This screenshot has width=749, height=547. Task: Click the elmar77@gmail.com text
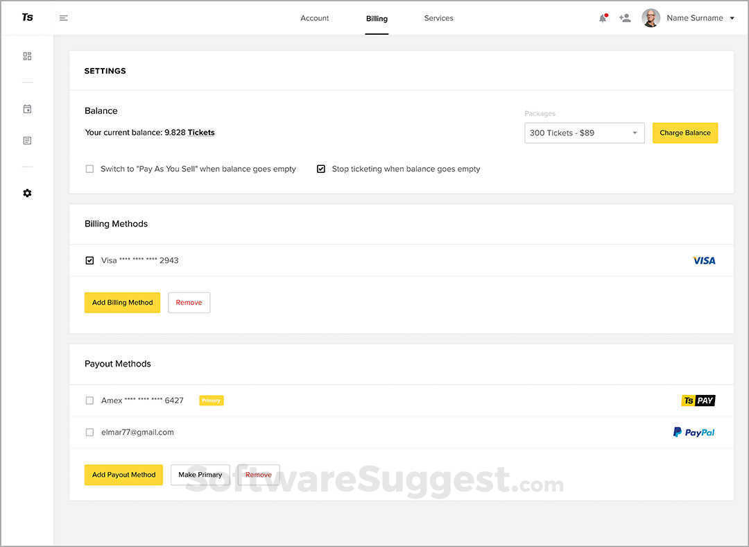pyautogui.click(x=137, y=432)
